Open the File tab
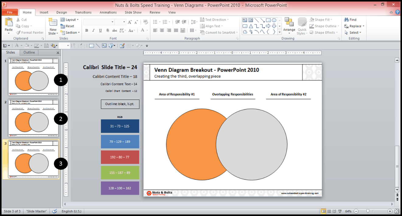This screenshot has width=402, height=216. click(10, 12)
